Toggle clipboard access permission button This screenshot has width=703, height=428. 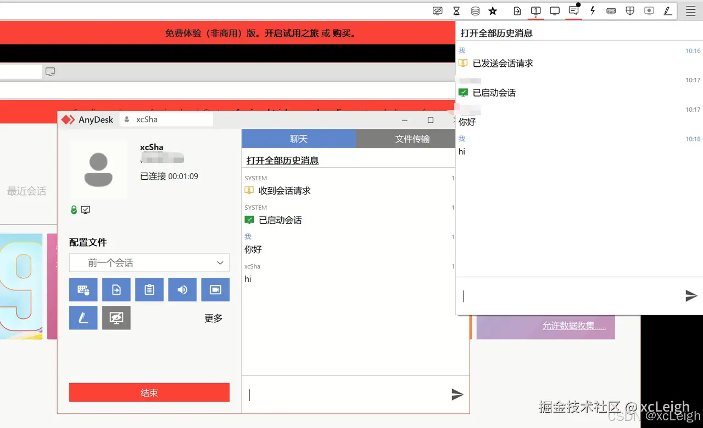coord(149,290)
